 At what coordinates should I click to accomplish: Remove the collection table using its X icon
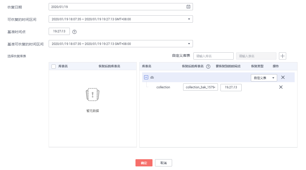pos(281,87)
